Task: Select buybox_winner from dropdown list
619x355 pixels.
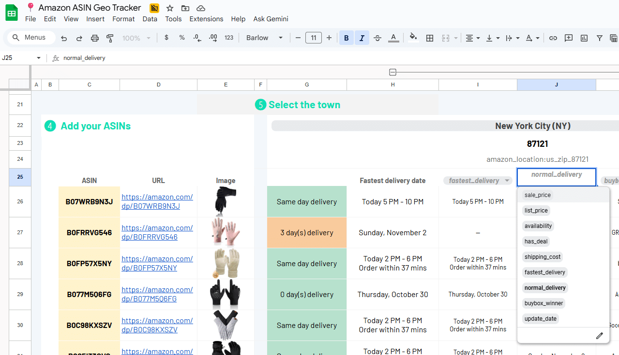Action: (544, 303)
